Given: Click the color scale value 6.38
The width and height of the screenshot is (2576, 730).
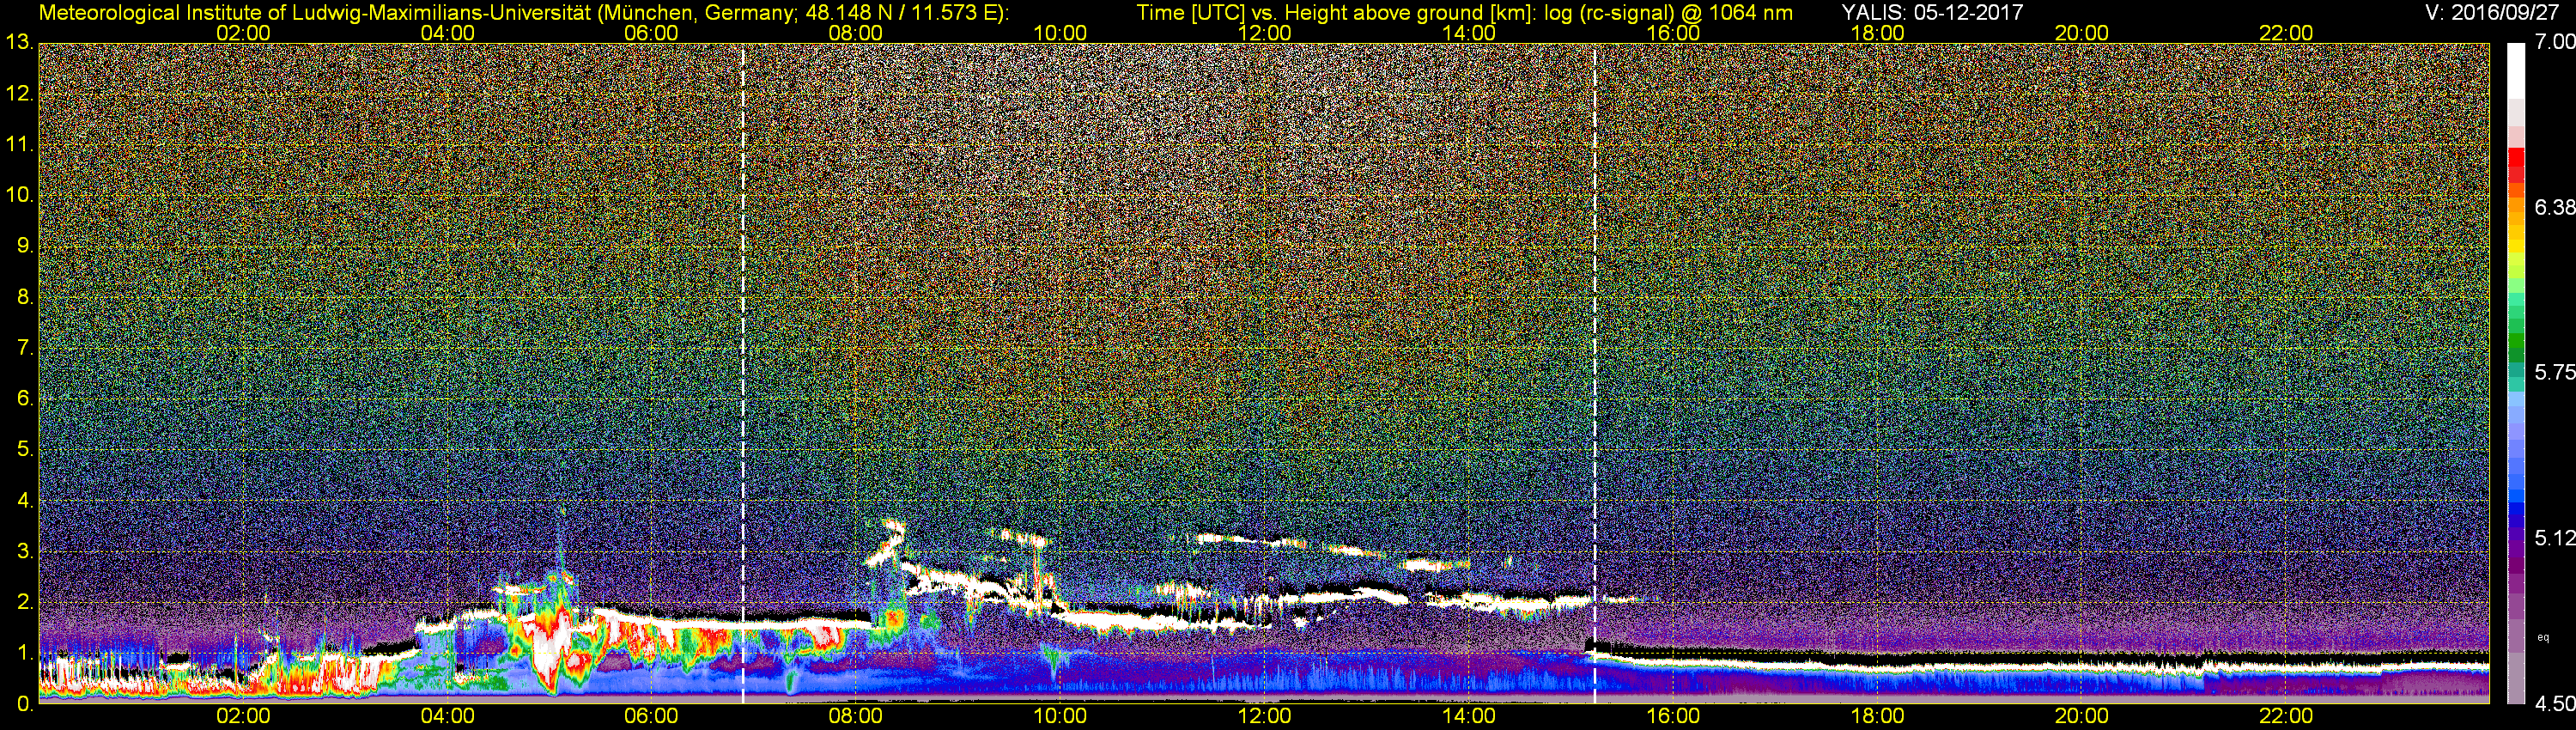Looking at the screenshot, I should coord(2554,207).
